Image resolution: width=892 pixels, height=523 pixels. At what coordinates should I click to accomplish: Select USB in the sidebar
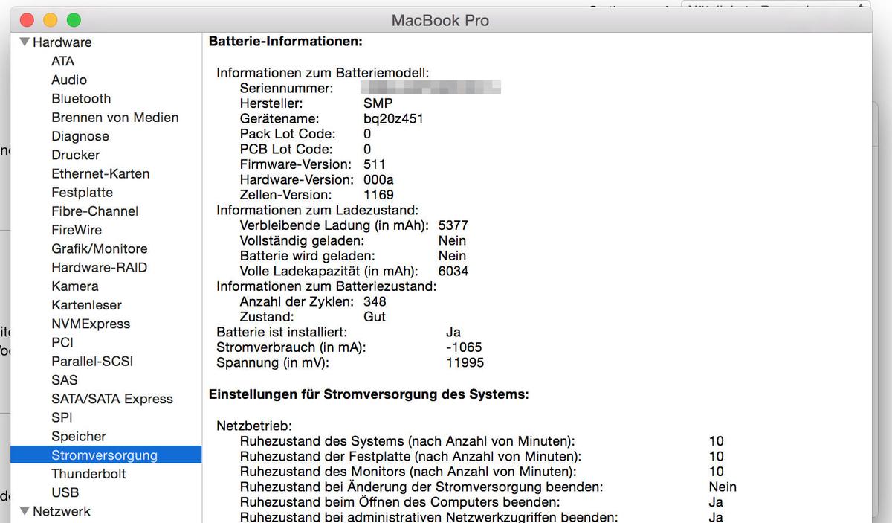(65, 492)
